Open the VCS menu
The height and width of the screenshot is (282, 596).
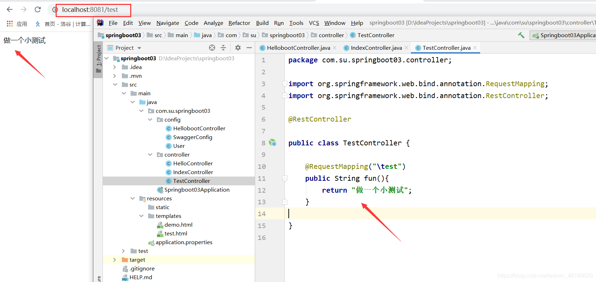[x=314, y=23]
